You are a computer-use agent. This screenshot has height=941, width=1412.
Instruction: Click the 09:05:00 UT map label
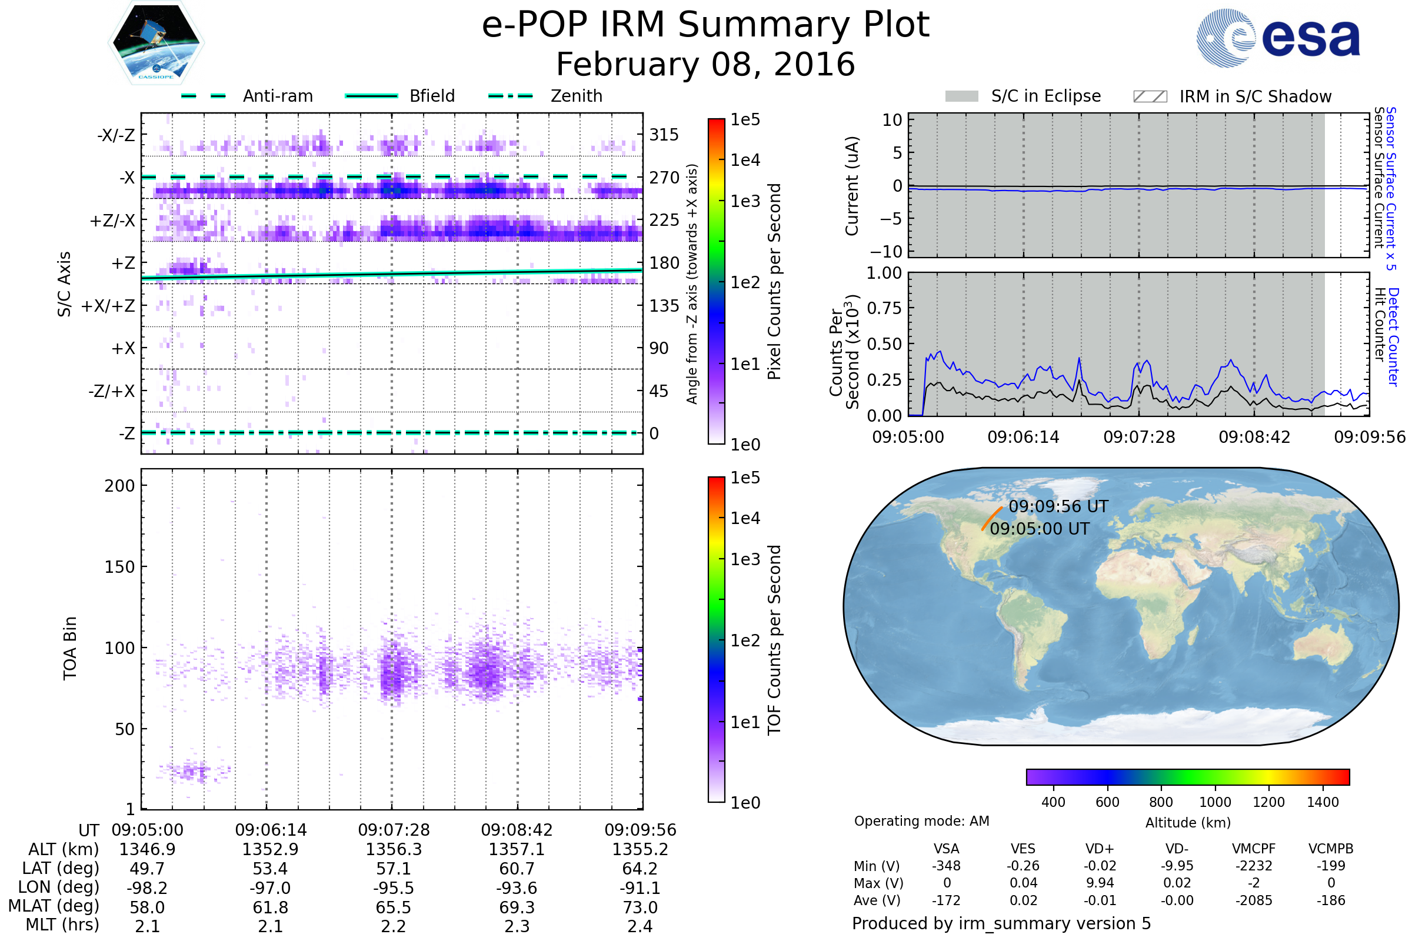pos(1039,529)
